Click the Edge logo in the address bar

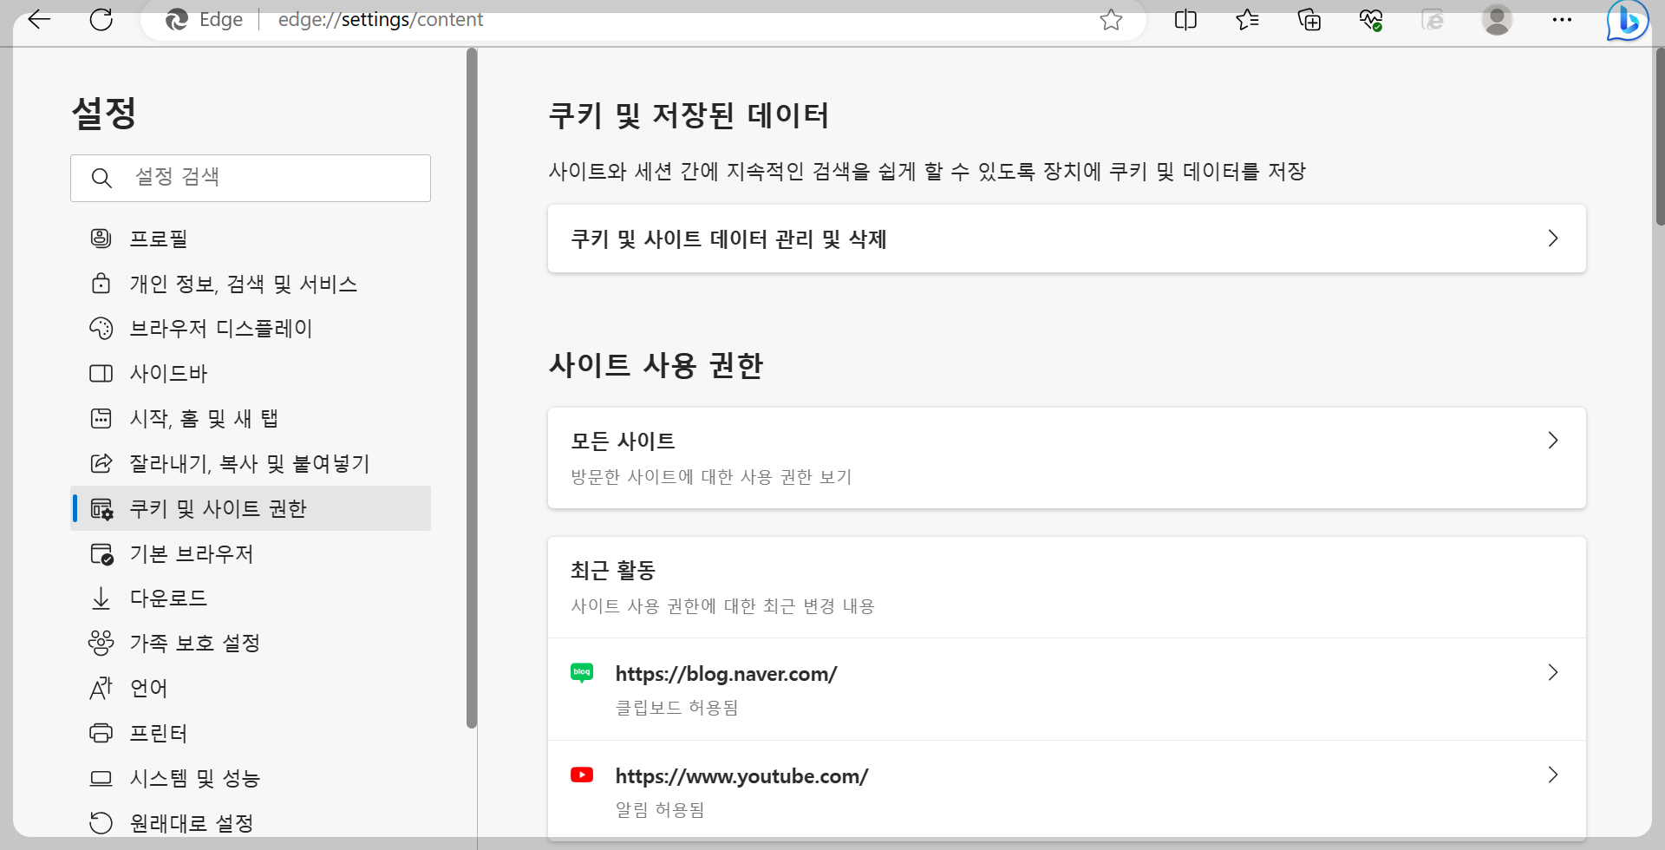178,19
